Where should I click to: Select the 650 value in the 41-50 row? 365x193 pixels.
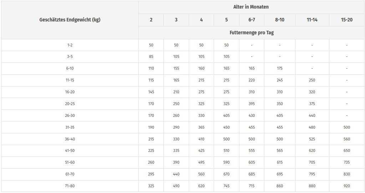[346, 150]
